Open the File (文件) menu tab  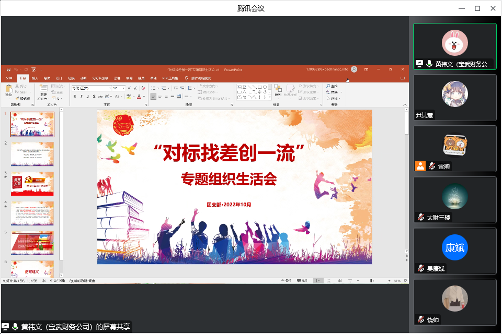[x=8, y=78]
